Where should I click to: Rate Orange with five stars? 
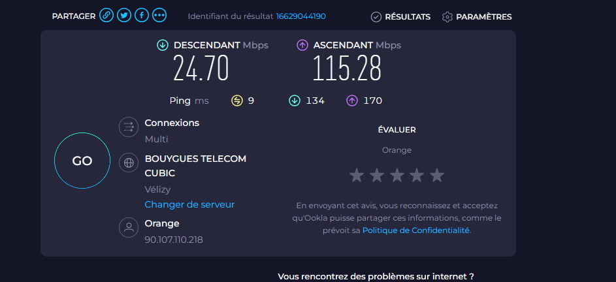click(437, 175)
